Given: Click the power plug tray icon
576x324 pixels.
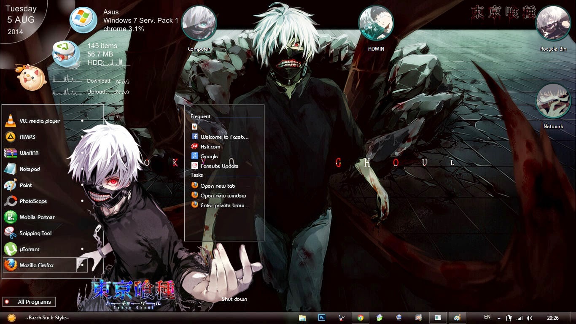Looking at the screenshot, I should pyautogui.click(x=509, y=318).
